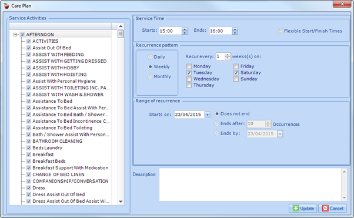
Task: Click the Starts time field 15:00
Action: pos(171,31)
